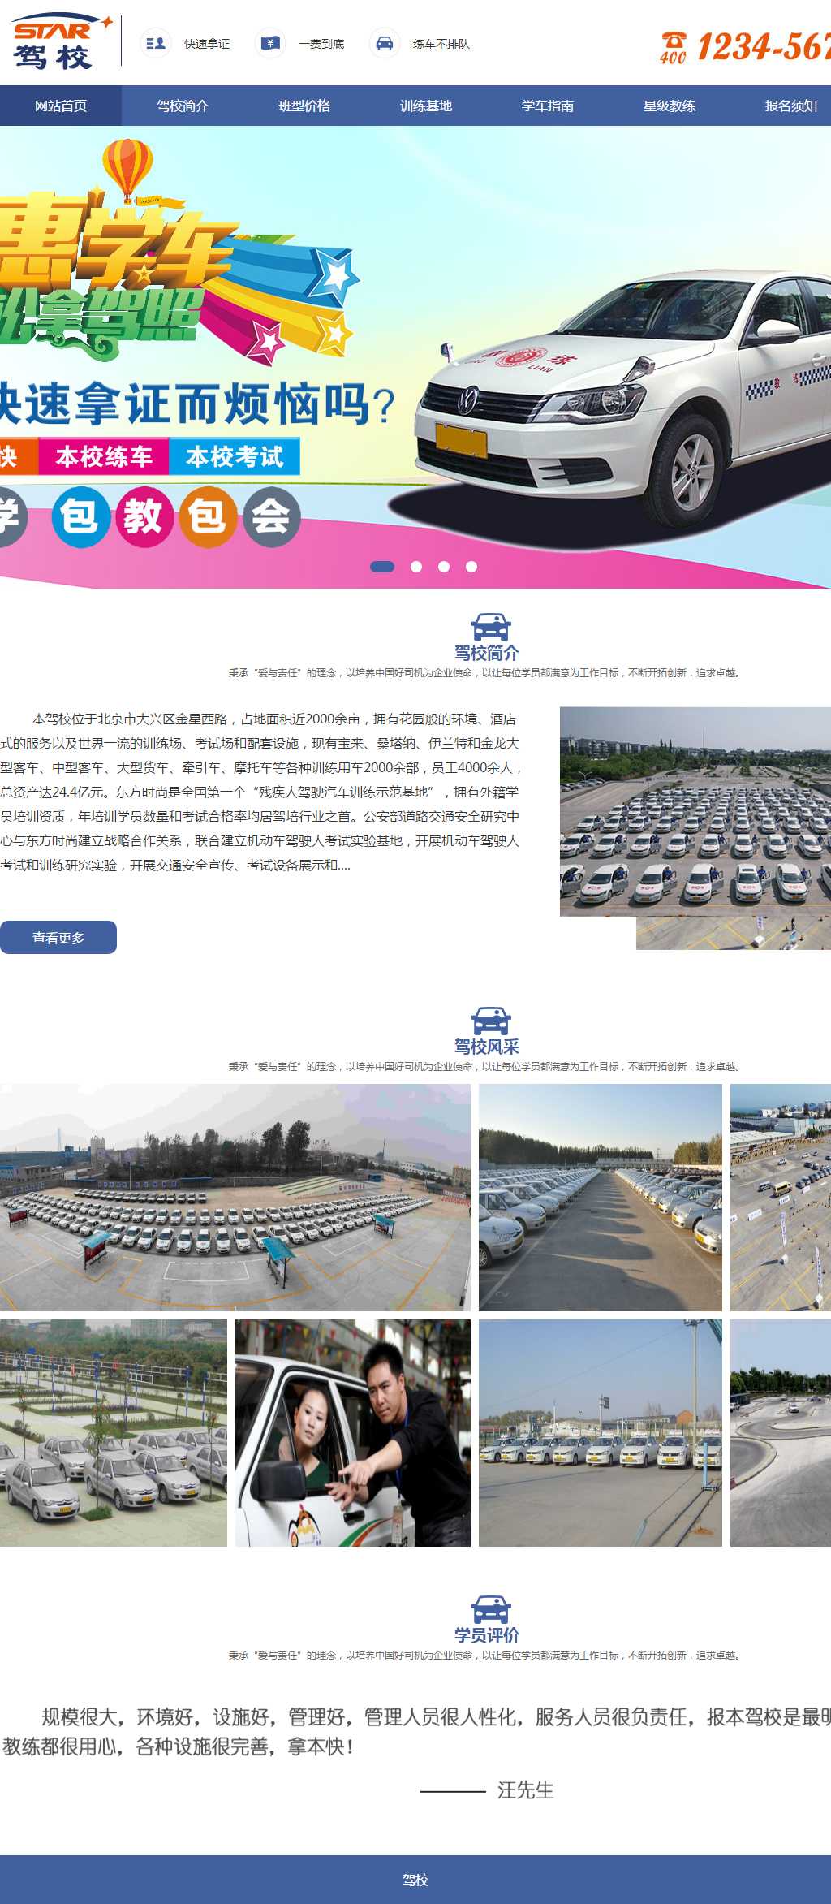
Task: Click the 查看更多 button
Action: point(58,938)
